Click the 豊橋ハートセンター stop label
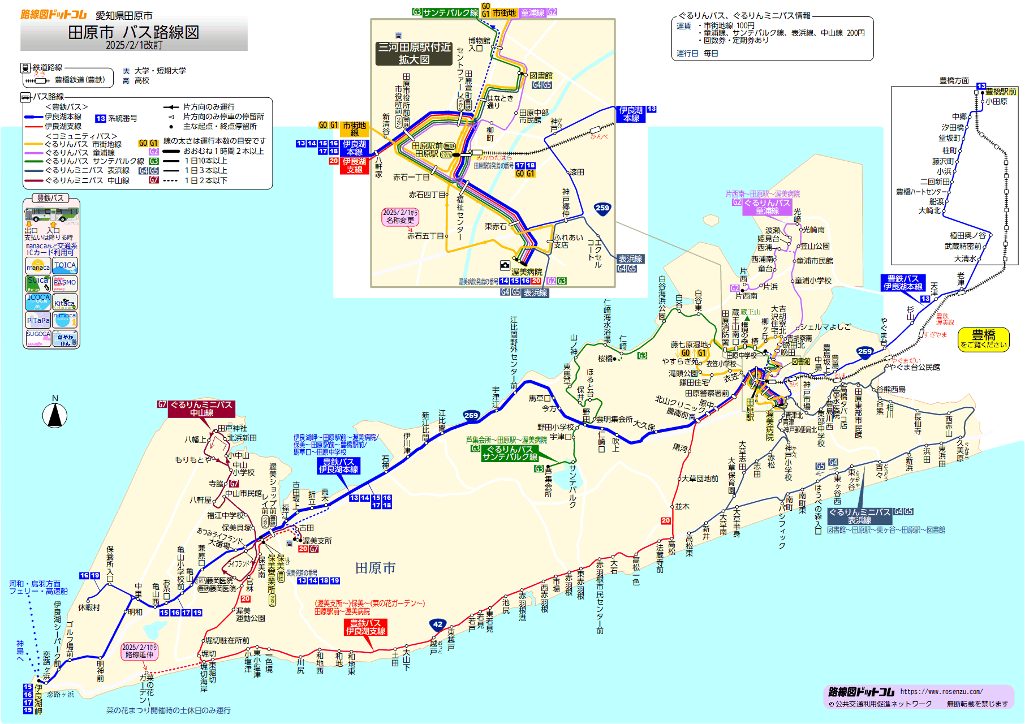 (x=921, y=192)
